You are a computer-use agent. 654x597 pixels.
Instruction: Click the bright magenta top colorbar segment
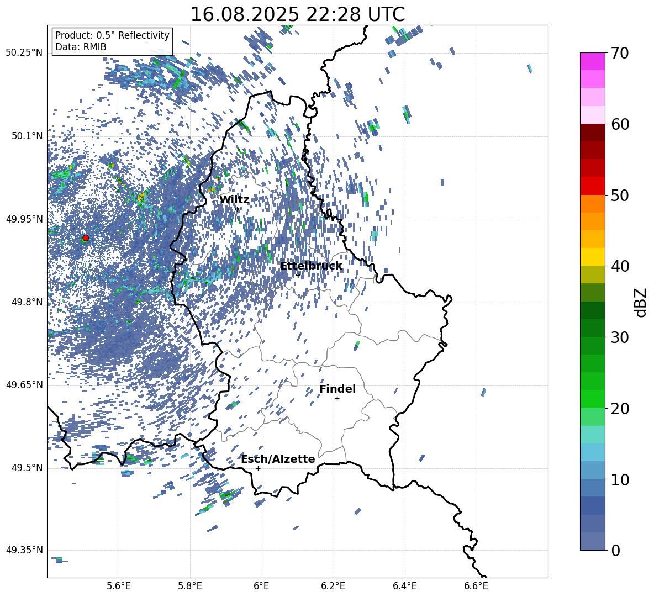click(593, 61)
